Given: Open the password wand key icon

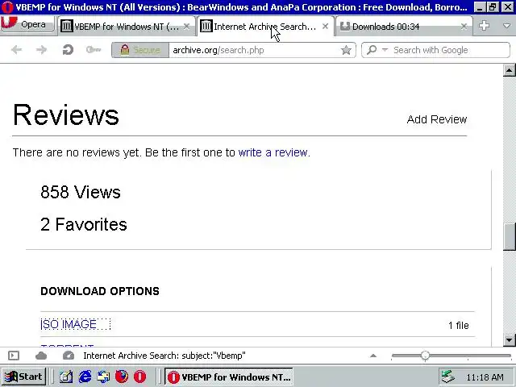Looking at the screenshot, I should coord(94,50).
